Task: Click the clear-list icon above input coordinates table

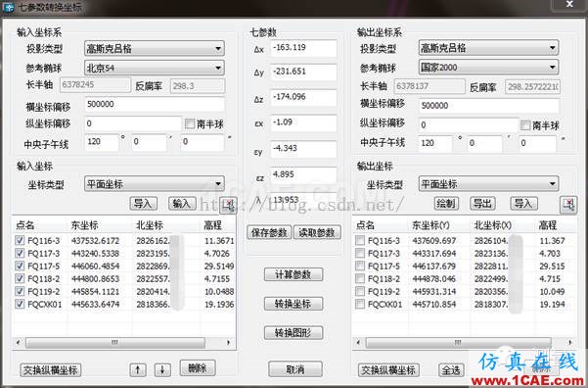Action: click(x=228, y=205)
